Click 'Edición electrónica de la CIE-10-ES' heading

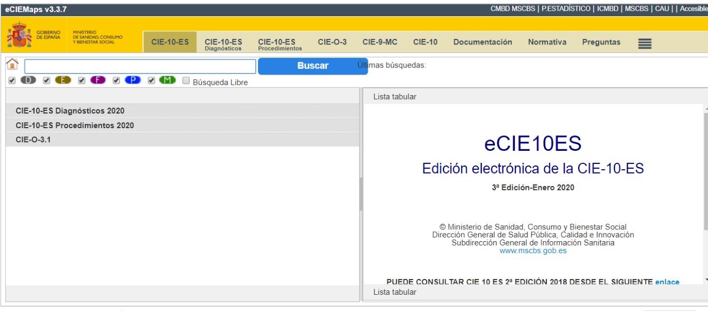click(533, 169)
